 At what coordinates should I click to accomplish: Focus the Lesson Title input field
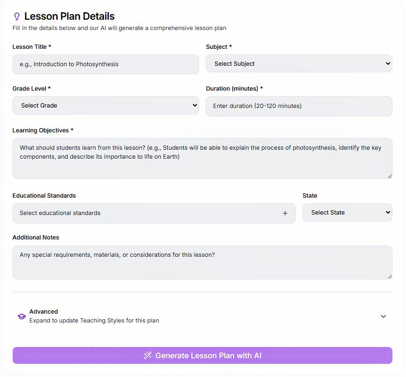point(105,64)
